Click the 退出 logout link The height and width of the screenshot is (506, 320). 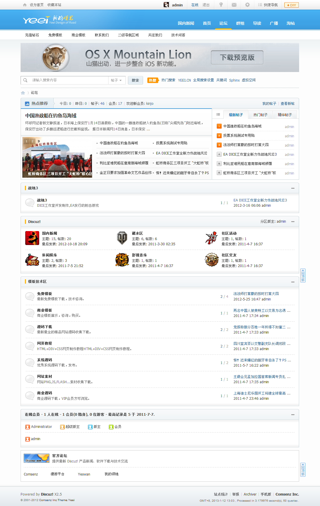pyautogui.click(x=206, y=5)
